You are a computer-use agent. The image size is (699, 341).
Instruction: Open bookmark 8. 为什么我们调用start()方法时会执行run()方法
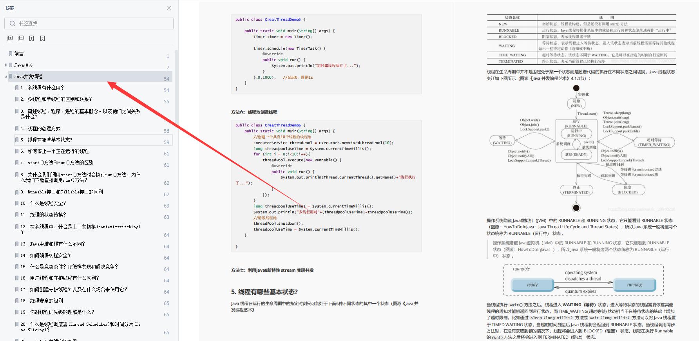pos(80,177)
